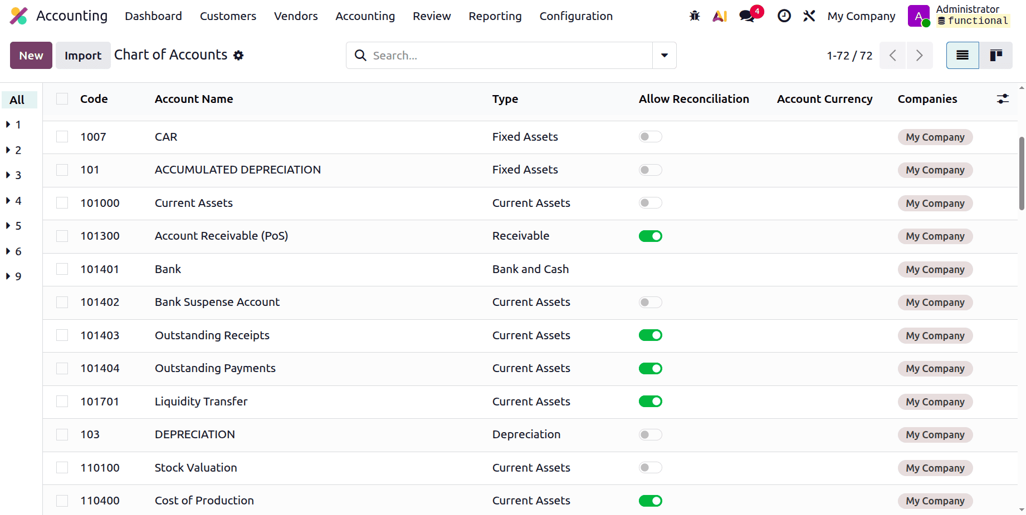1026x515 pixels.
Task: Open the activities clock icon
Action: [x=784, y=16]
